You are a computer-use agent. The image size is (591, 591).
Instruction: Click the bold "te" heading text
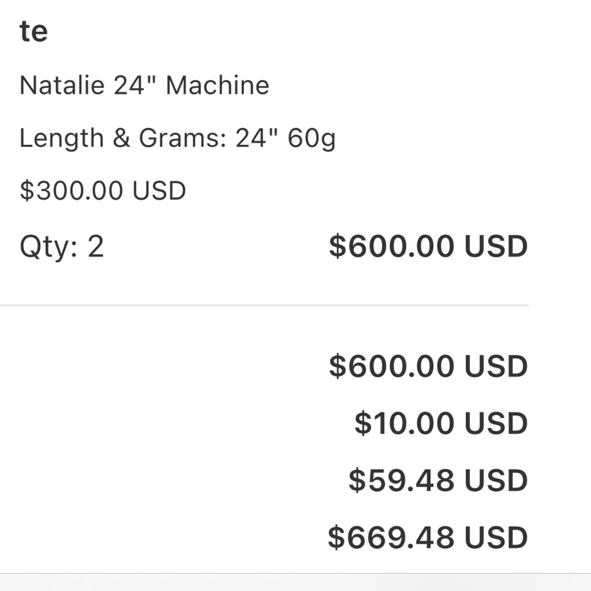click(34, 31)
